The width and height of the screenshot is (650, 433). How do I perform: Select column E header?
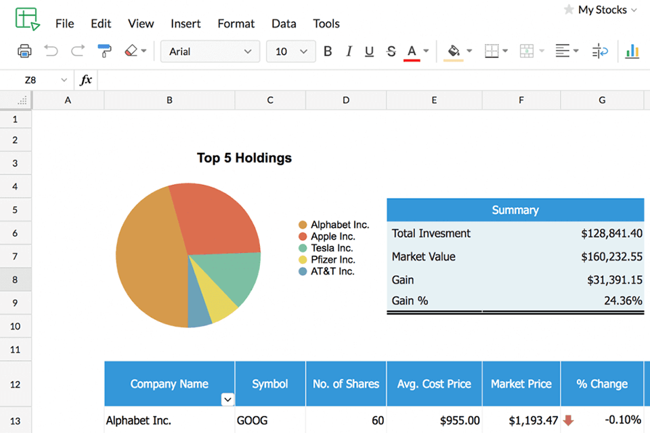(x=434, y=100)
